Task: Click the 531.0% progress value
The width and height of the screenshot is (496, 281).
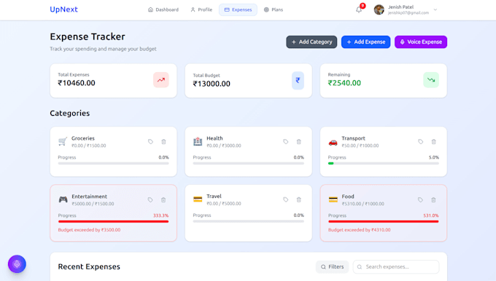Action: 431,215
